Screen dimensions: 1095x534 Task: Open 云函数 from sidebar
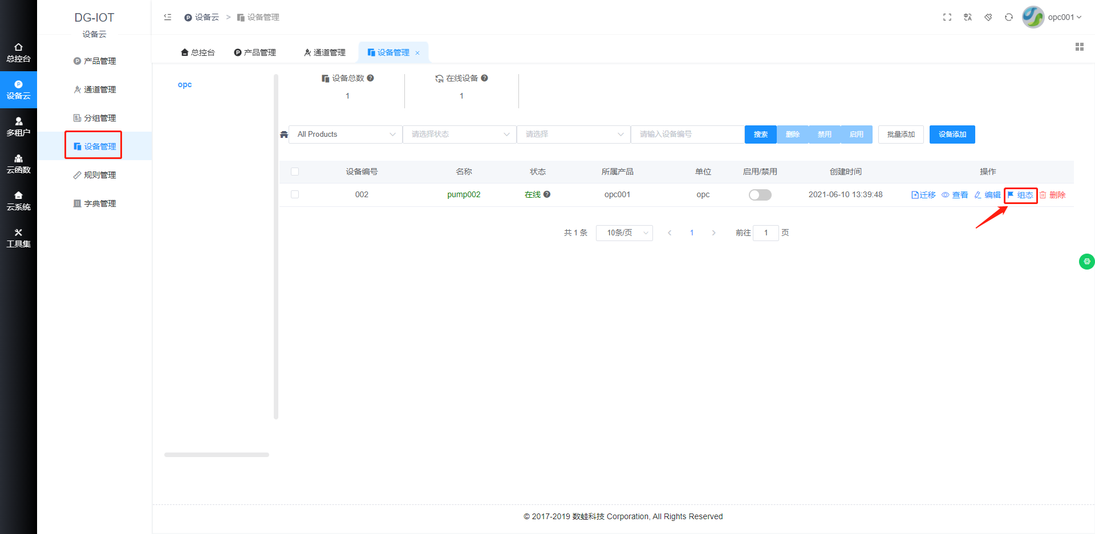click(18, 164)
